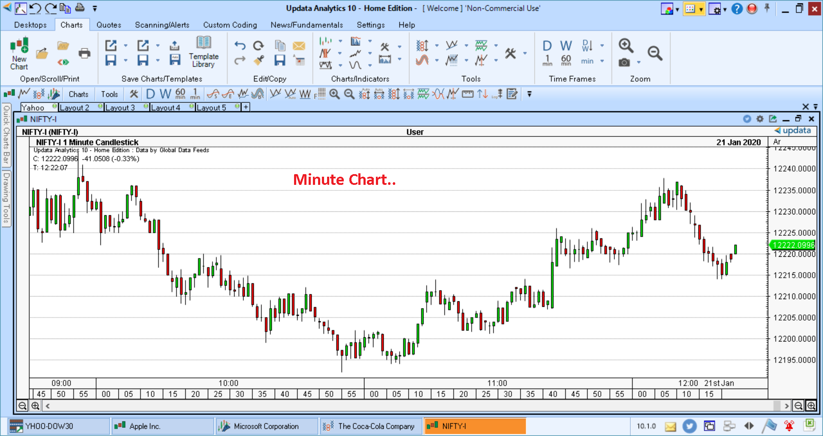Expand toolbar overflow options arrow

tap(529, 94)
